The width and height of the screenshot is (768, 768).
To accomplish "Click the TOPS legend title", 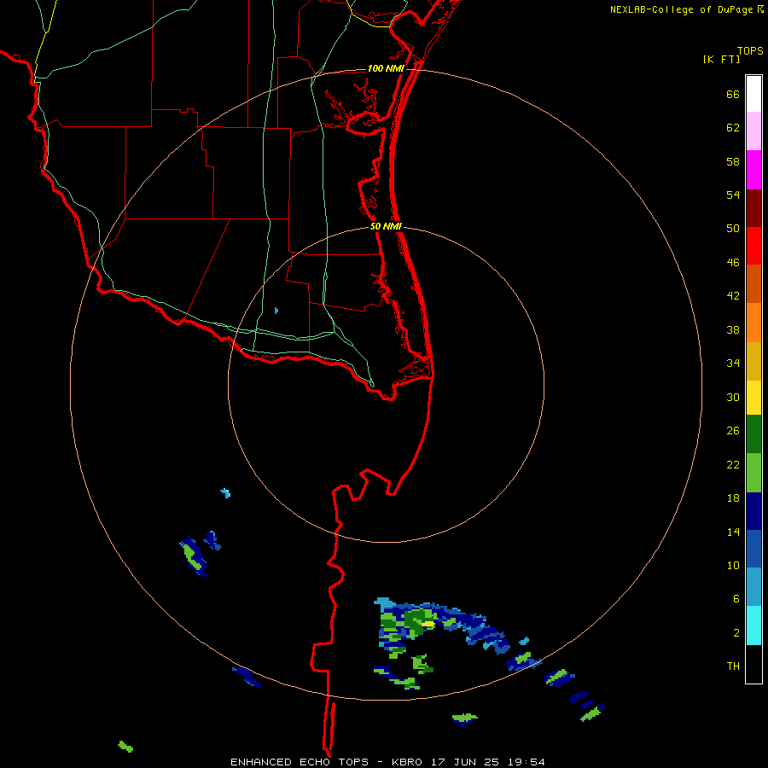I will click(750, 51).
